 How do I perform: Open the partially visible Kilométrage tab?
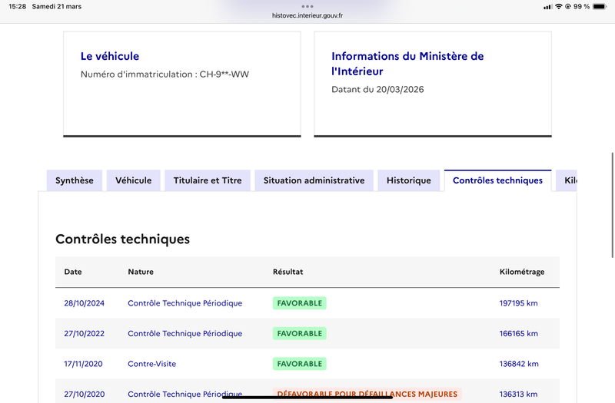pos(569,180)
